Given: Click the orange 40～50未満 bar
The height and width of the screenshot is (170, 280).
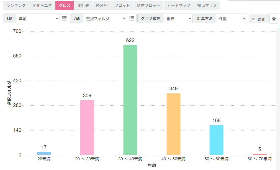Looking at the screenshot, I should click(173, 124).
